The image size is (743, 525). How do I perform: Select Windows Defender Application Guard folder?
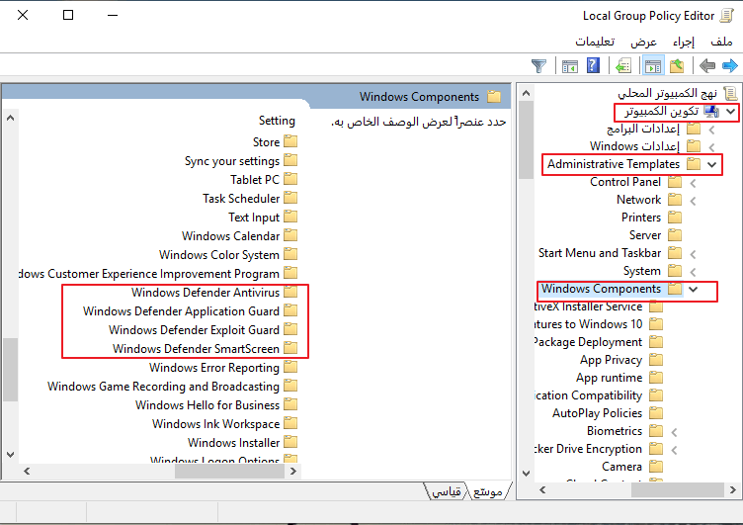point(190,311)
